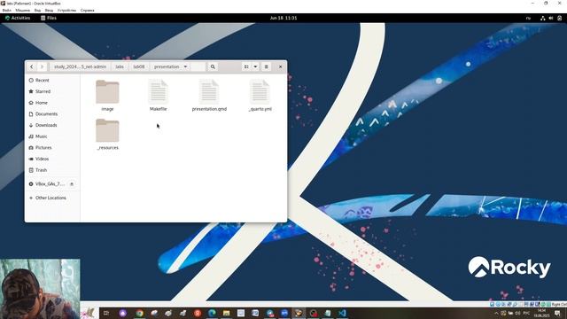Go to the lab08 breadcrumb

[139, 67]
